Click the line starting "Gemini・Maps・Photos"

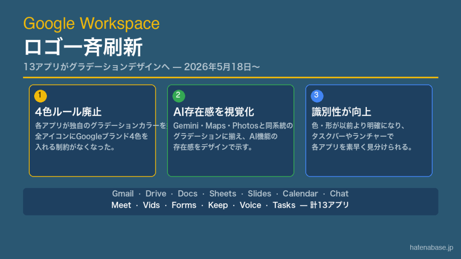click(x=233, y=126)
